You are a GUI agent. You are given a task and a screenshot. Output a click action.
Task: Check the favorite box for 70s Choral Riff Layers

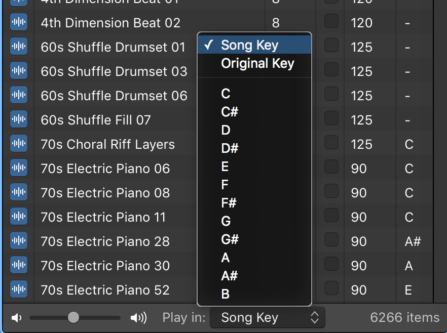pyautogui.click(x=331, y=143)
